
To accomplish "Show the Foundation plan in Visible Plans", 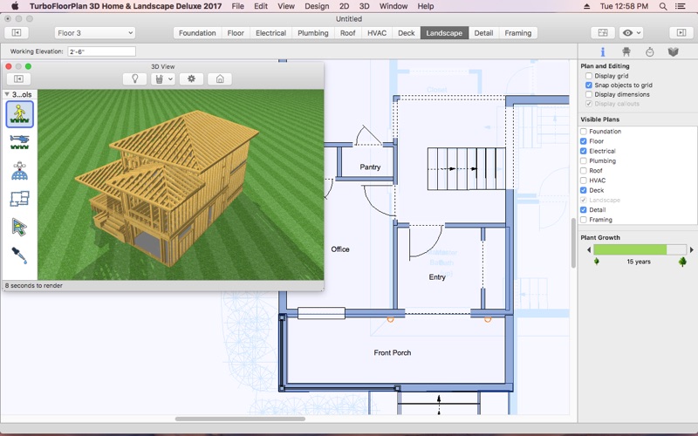I will coord(583,132).
